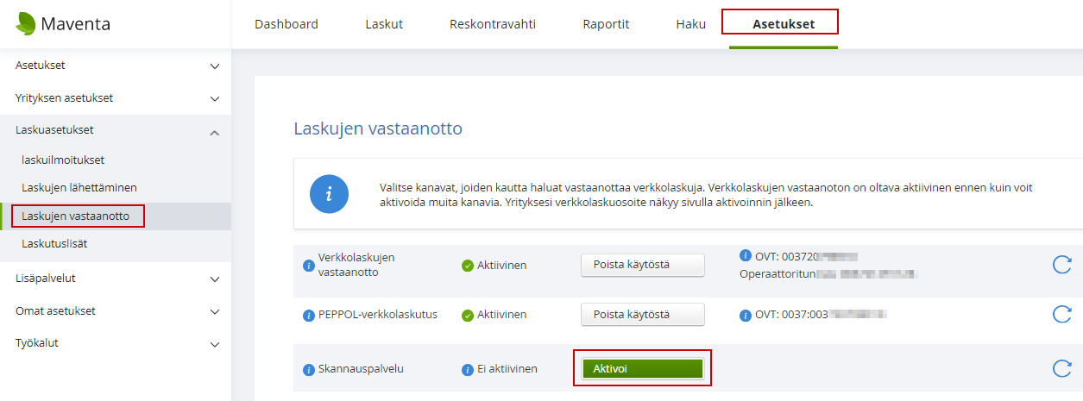Click info icon beside Ei aktiivinen status
1083x401 pixels.
pyautogui.click(x=468, y=369)
